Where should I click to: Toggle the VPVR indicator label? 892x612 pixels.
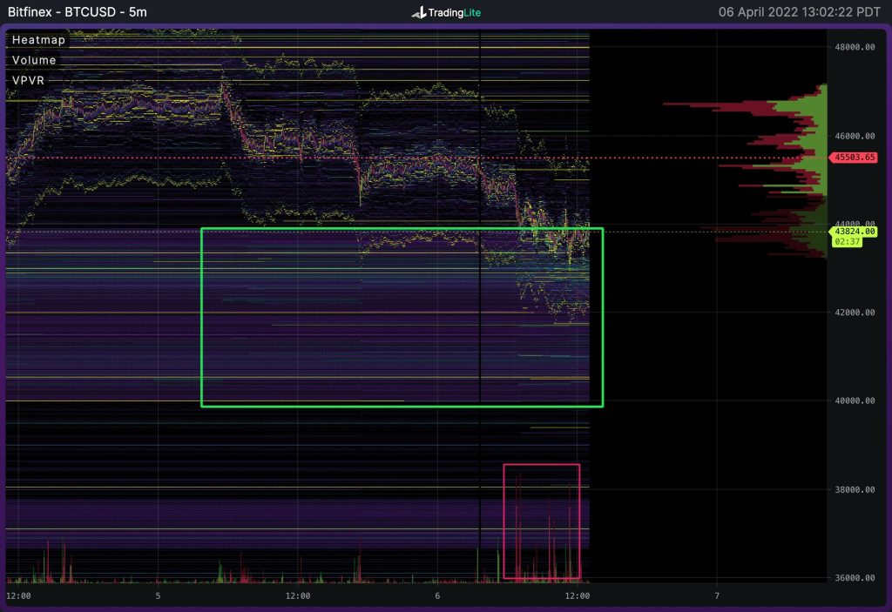(30, 80)
